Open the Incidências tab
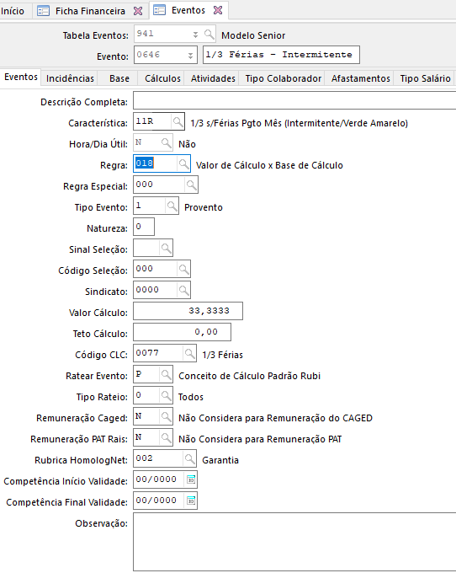Image resolution: width=456 pixels, height=573 pixels. pyautogui.click(x=70, y=78)
